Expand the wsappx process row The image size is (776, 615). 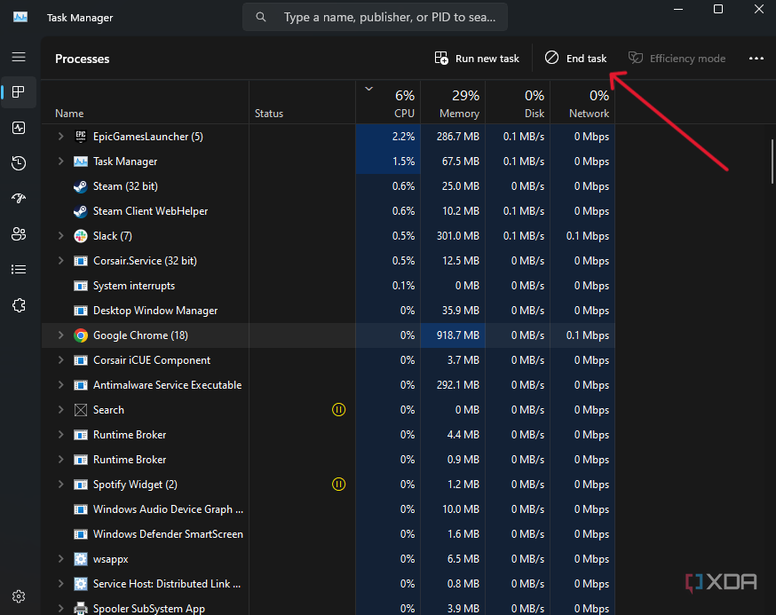61,558
